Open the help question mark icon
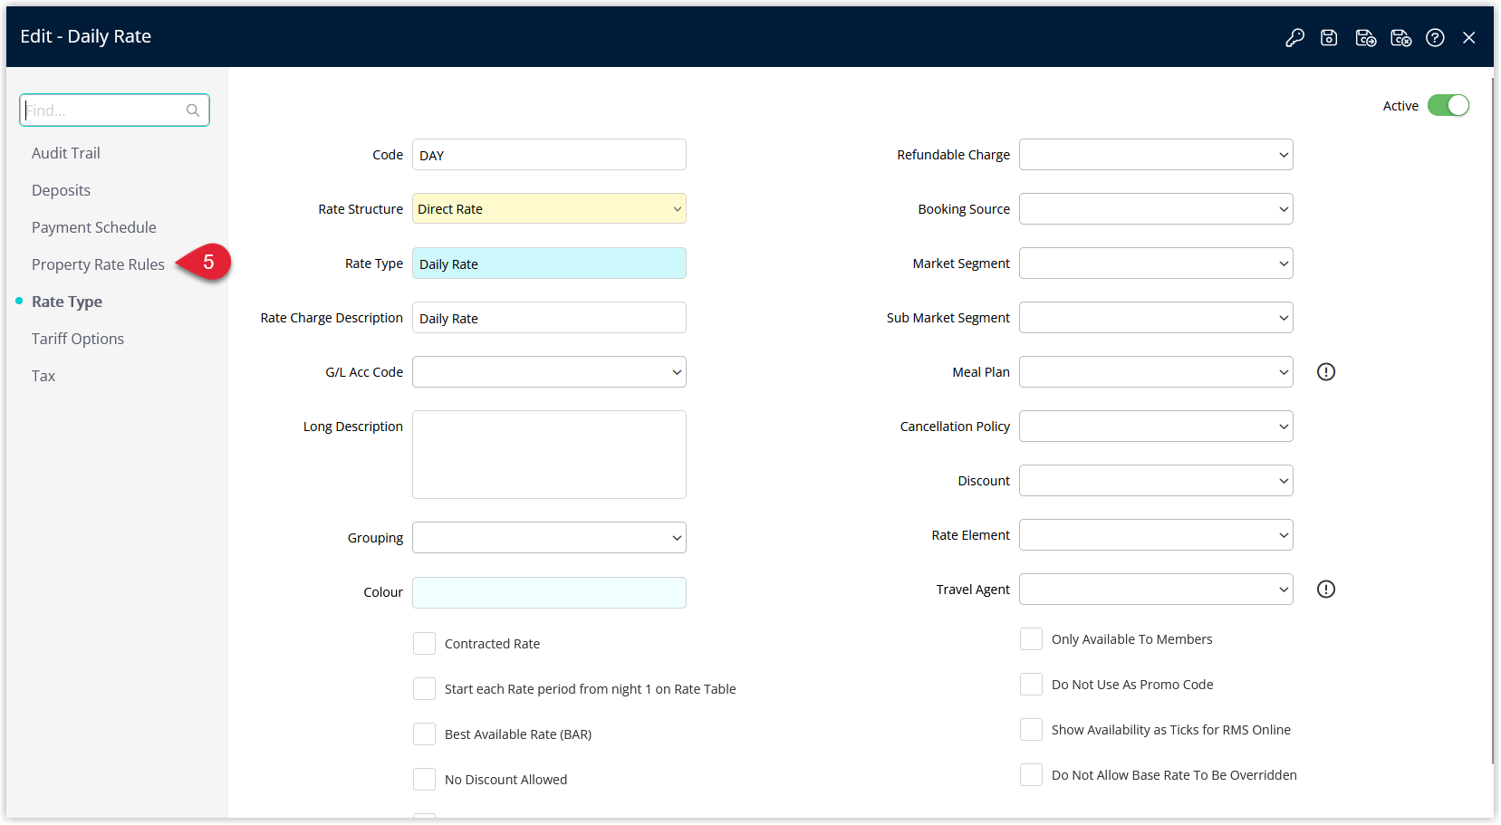 (x=1435, y=37)
